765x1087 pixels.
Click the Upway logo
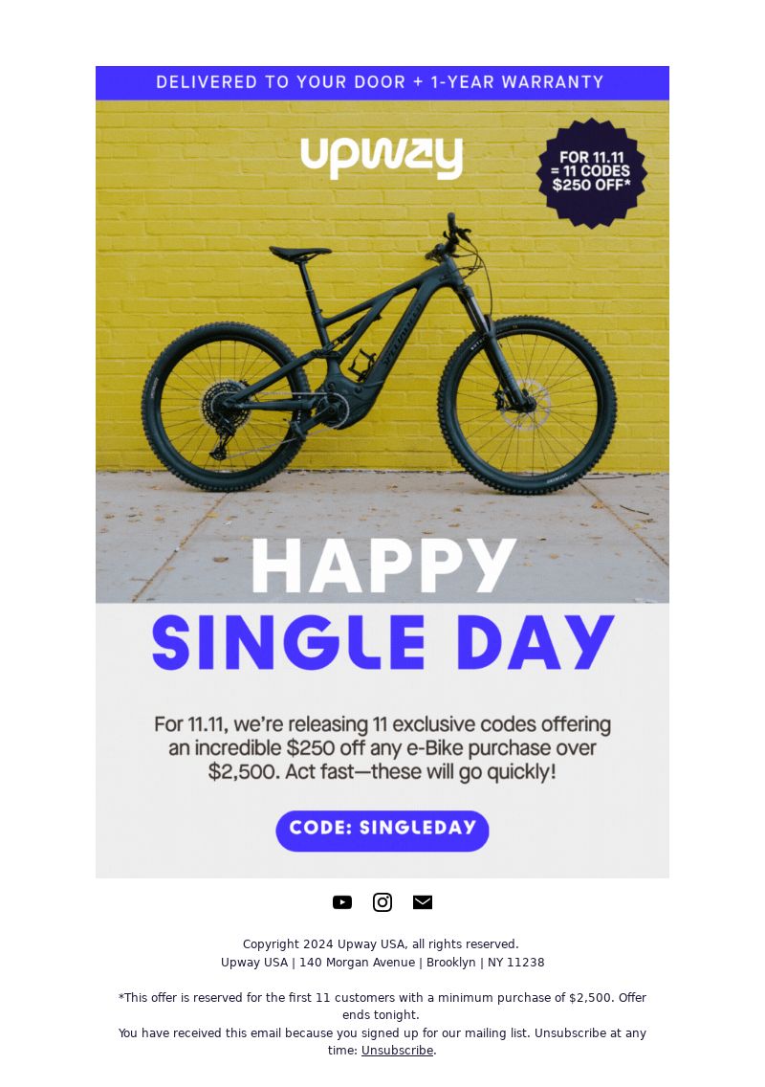click(382, 158)
